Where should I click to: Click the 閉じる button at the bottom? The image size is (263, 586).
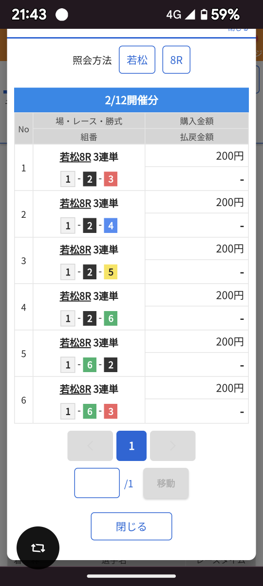click(131, 526)
